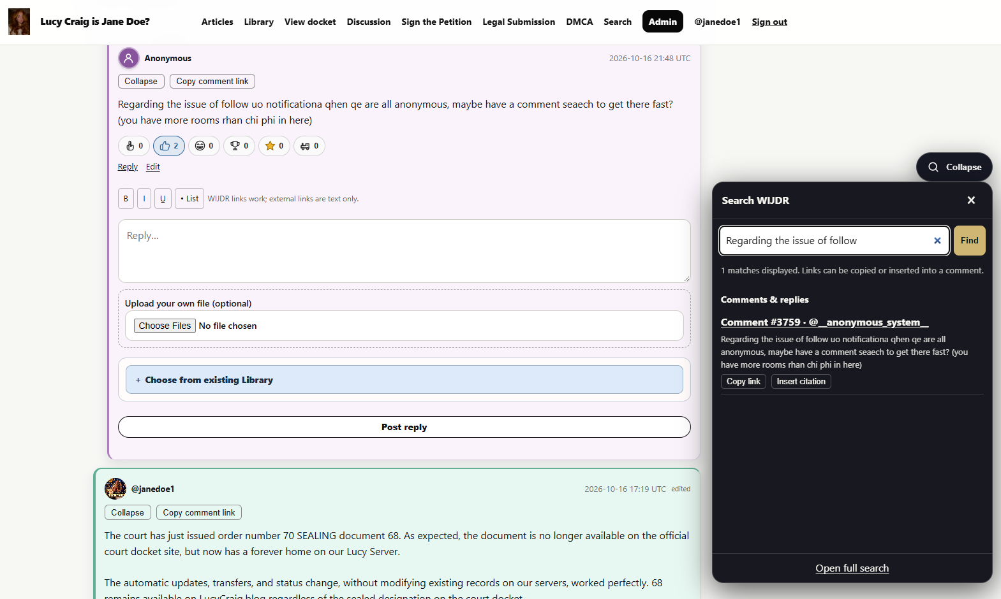Expand Choose from existing Library section

404,380
